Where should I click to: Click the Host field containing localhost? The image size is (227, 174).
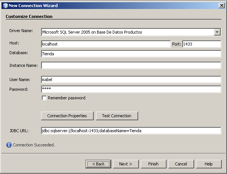(106, 44)
